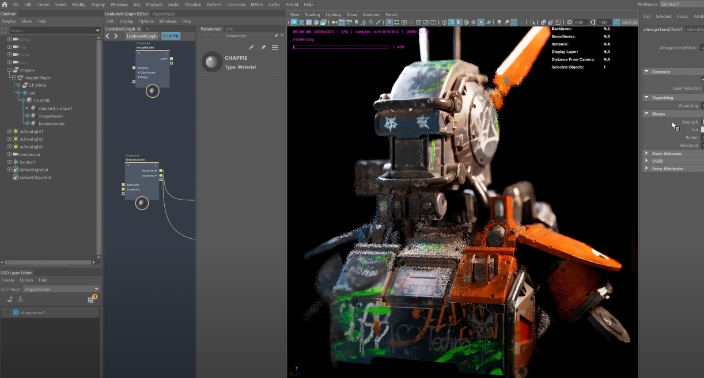
Task: Switch to the Hypershade tab
Action: (164, 14)
